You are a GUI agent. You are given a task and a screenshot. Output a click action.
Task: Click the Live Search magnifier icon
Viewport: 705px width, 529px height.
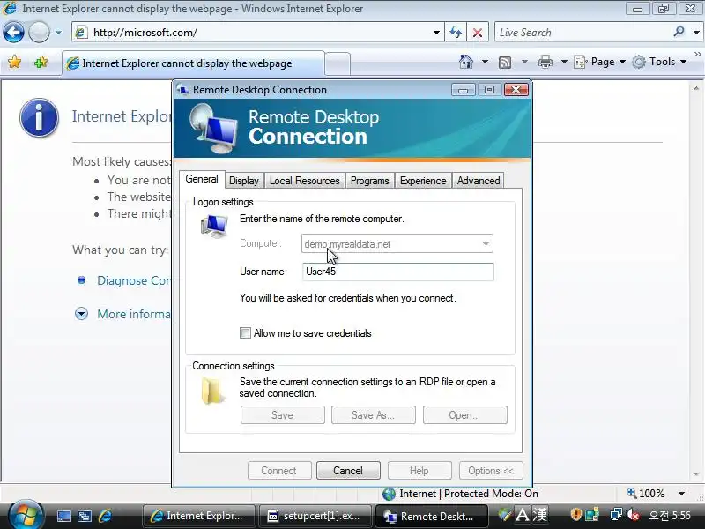(679, 32)
